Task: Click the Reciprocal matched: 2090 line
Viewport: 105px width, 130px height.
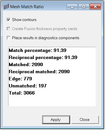Action: 39,72
